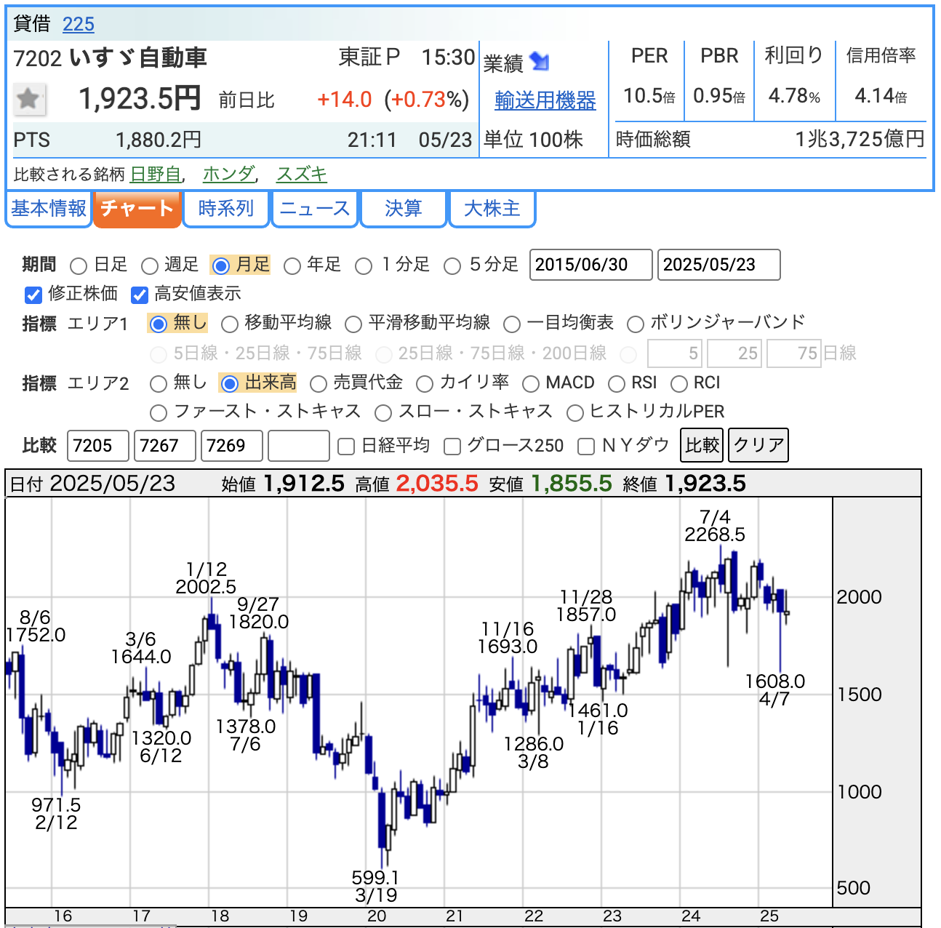The image size is (941, 928).
Task: Open the 大株主 tab
Action: [492, 209]
